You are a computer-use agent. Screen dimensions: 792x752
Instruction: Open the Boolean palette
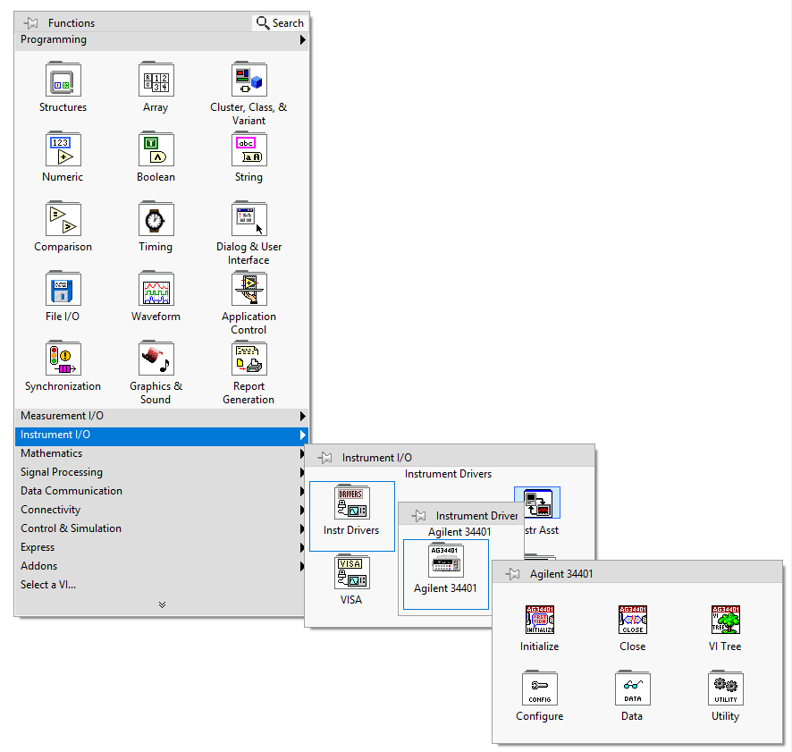[x=156, y=149]
